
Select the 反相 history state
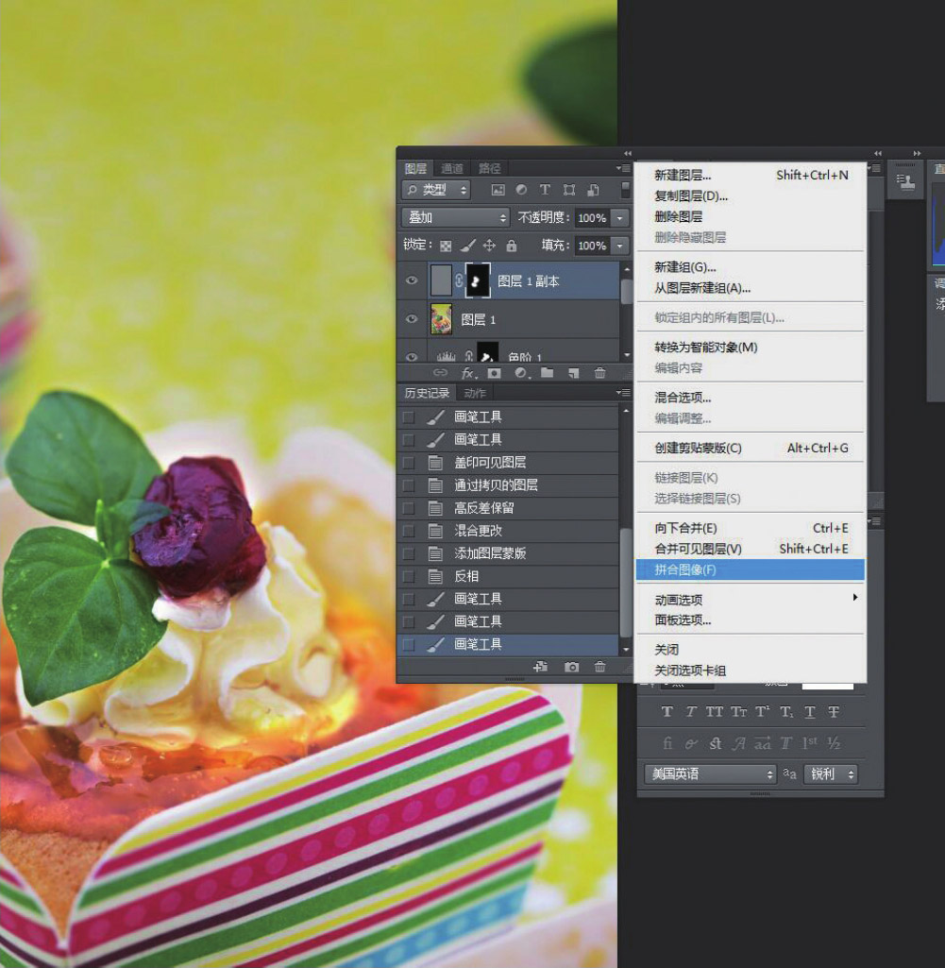coord(466,576)
